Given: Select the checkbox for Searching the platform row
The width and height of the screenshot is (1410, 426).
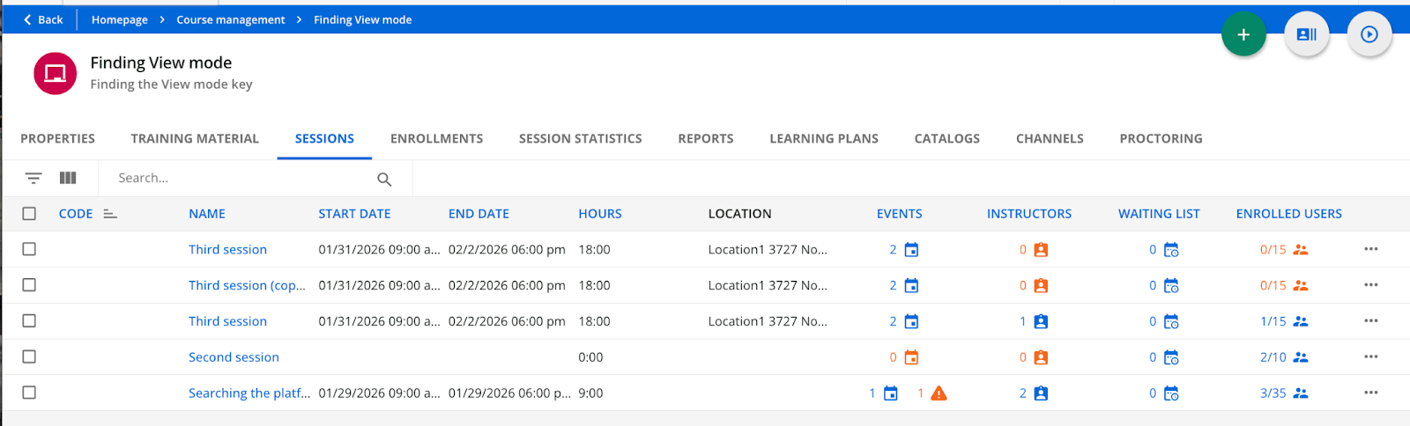Looking at the screenshot, I should tap(29, 393).
